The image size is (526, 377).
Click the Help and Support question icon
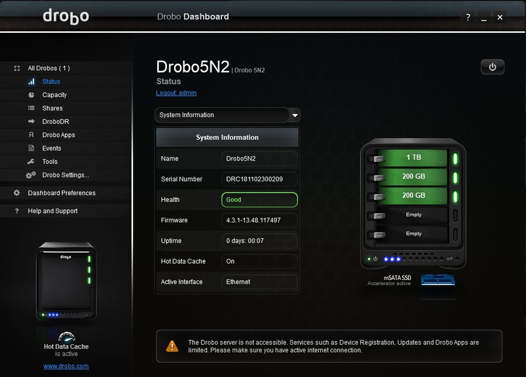[17, 211]
